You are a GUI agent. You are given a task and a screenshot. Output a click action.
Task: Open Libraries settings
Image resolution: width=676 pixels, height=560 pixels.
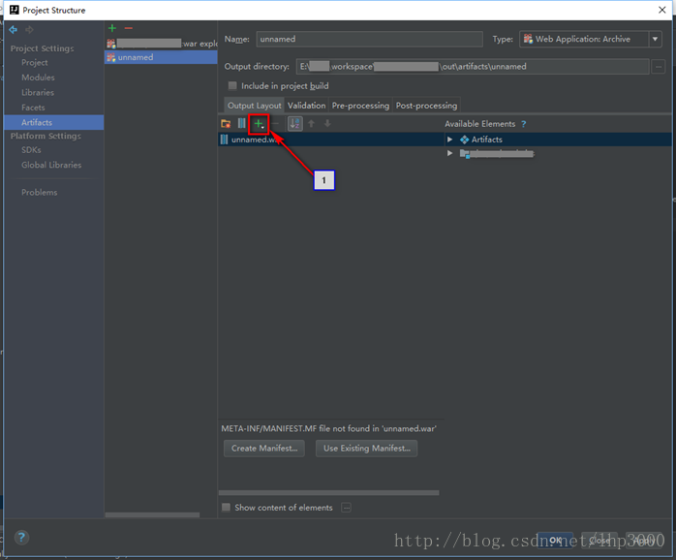coord(38,93)
